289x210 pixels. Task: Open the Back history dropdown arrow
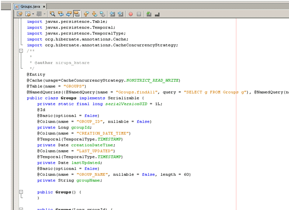(x=33, y=14)
